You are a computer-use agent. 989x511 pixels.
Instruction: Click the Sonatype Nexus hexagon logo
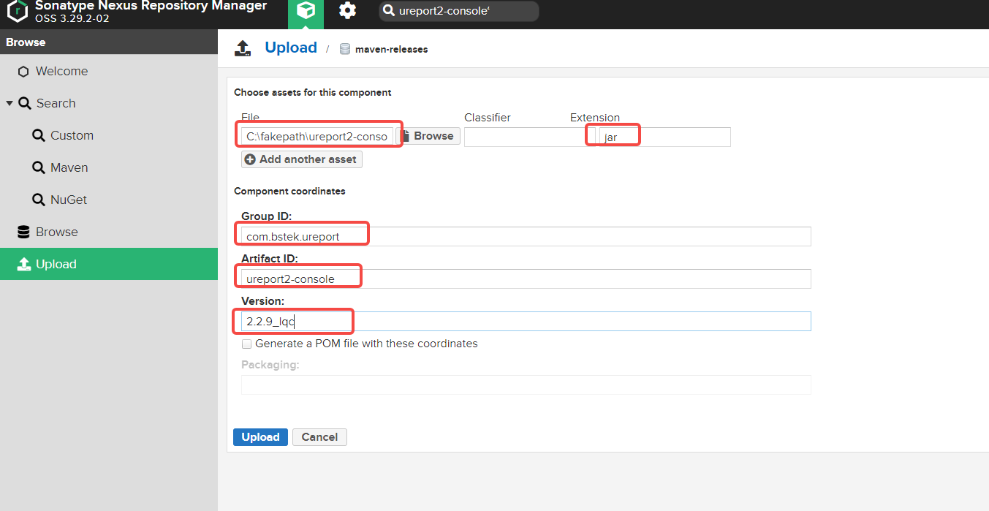coord(18,12)
